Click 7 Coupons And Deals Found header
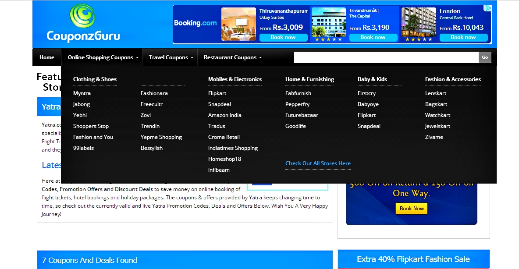Image resolution: width=519 pixels, height=269 pixels. 185,260
